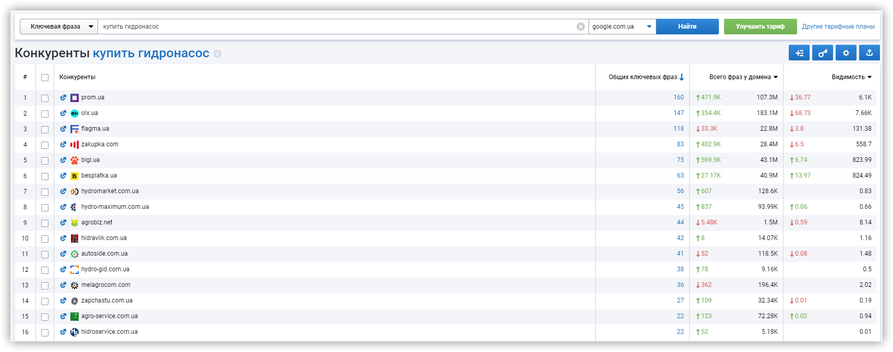Click hidravlik.com.ua domain name
Image resolution: width=893 pixels, height=352 pixels.
pyautogui.click(x=104, y=238)
